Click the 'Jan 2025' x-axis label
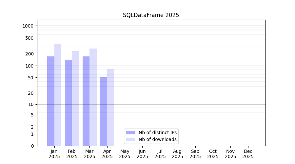This screenshot has width=295, height=164. pyautogui.click(x=54, y=154)
